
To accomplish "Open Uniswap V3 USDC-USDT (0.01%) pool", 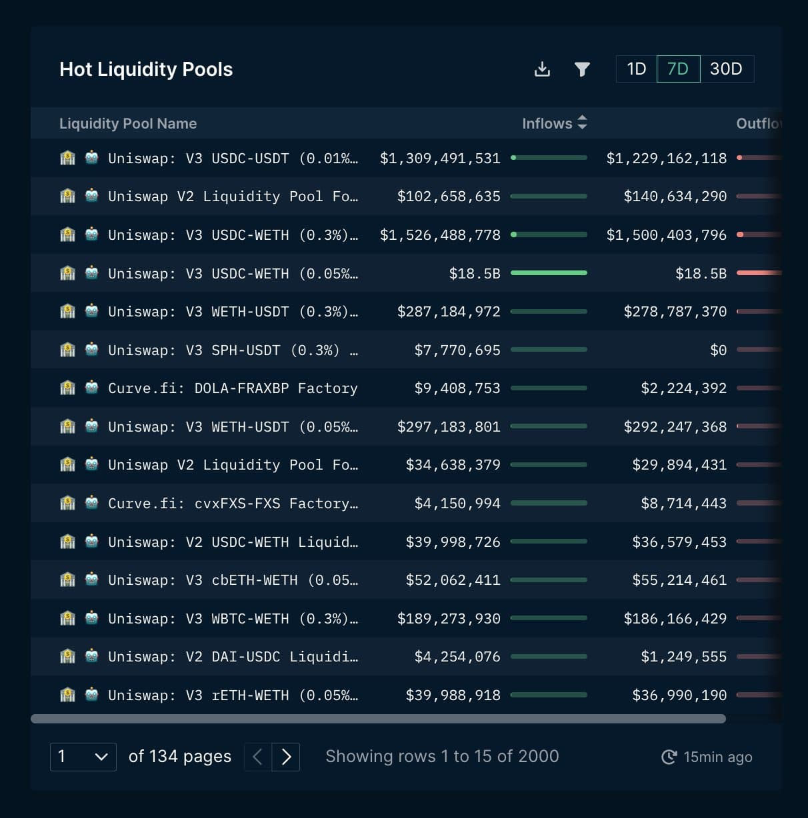I will pyautogui.click(x=233, y=159).
